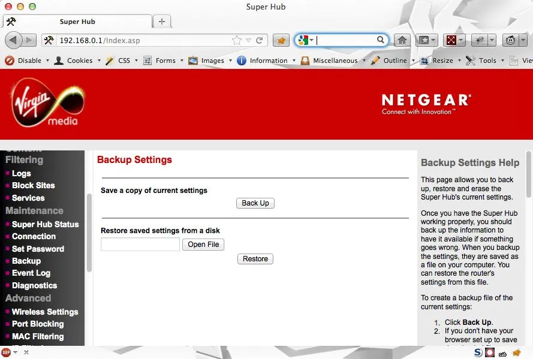
Task: Click the Backup Settings page heading
Action: pyautogui.click(x=135, y=159)
